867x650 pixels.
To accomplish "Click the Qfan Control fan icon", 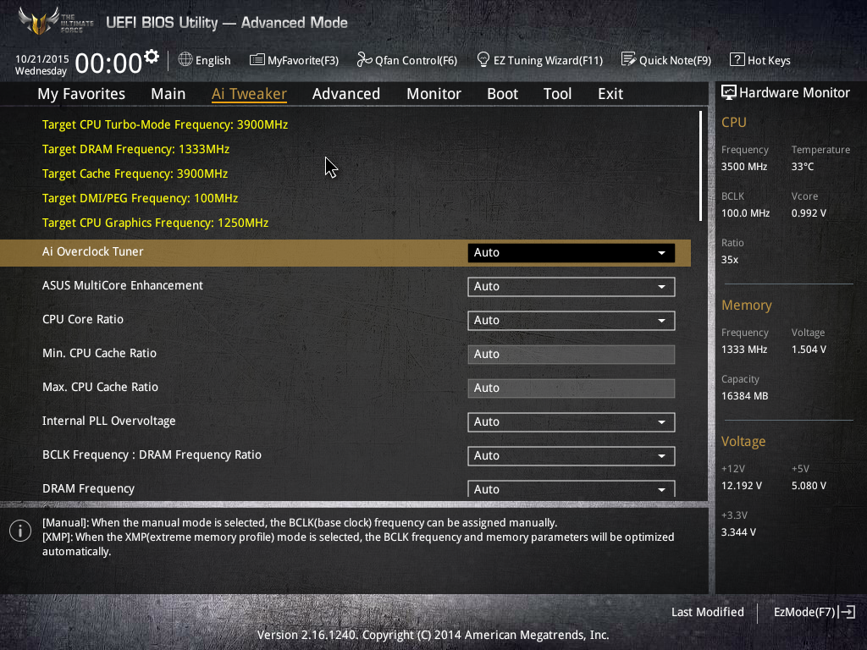I will 364,59.
